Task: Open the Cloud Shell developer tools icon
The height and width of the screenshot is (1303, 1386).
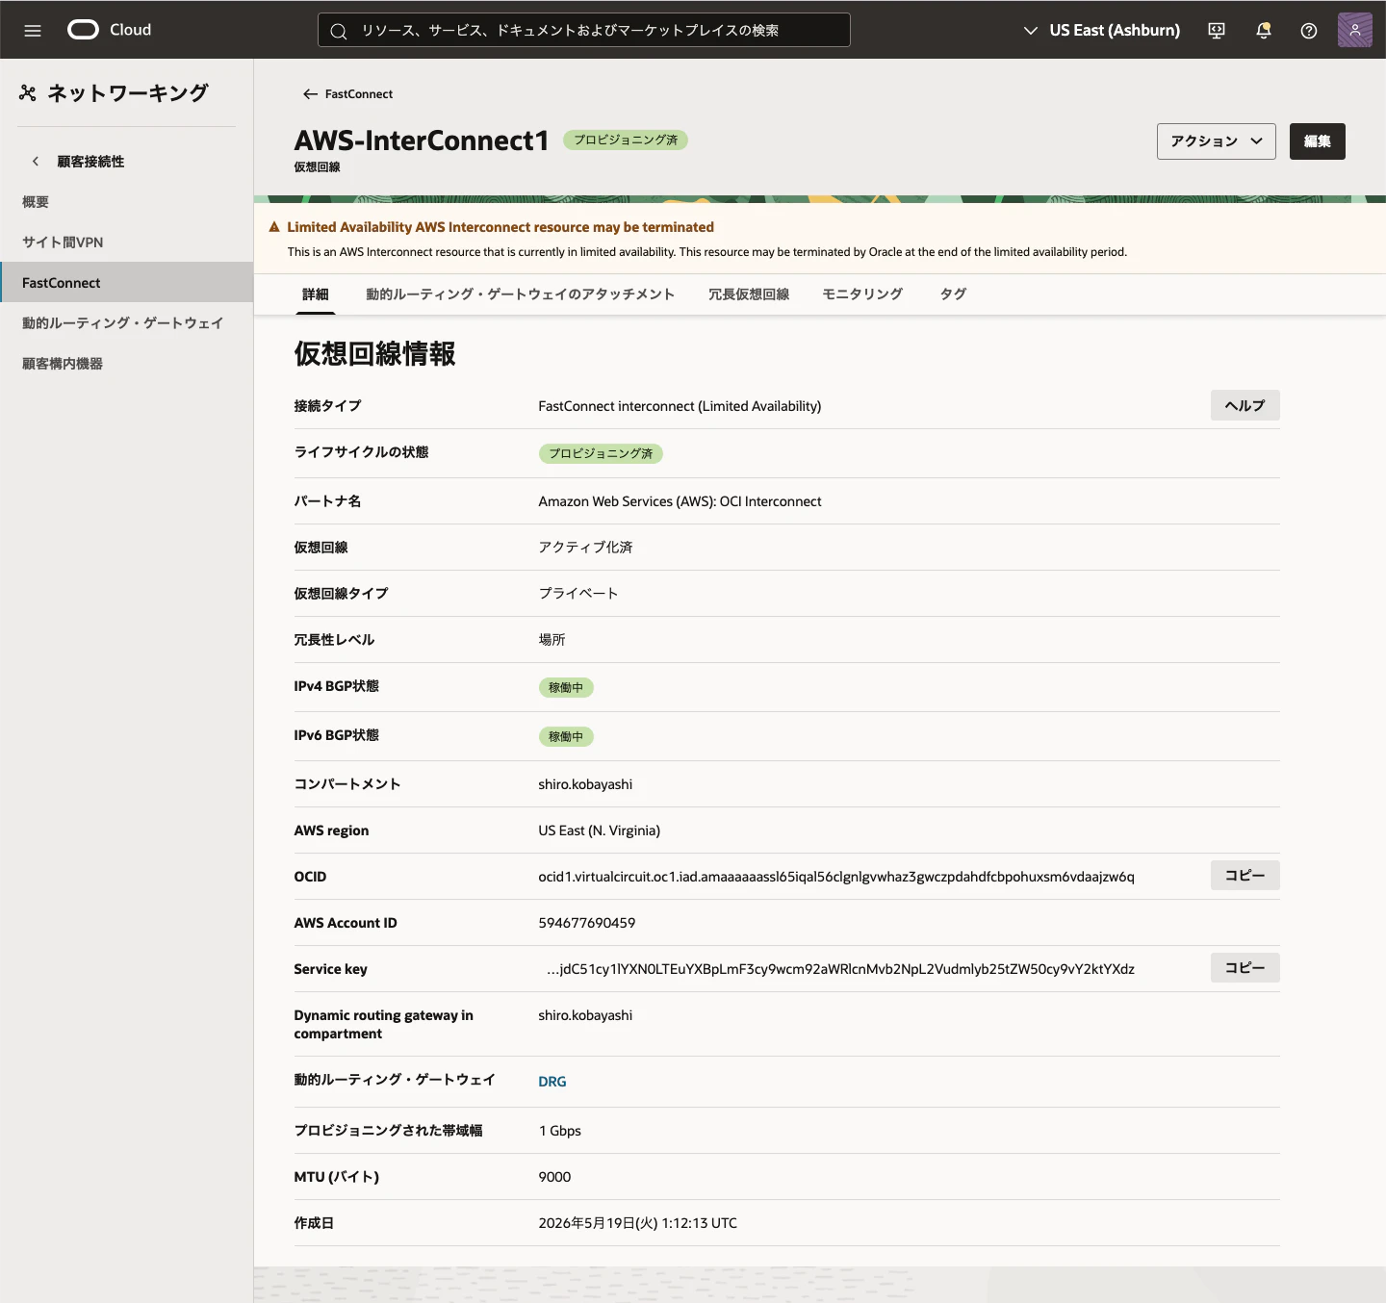Action: click(x=1217, y=31)
